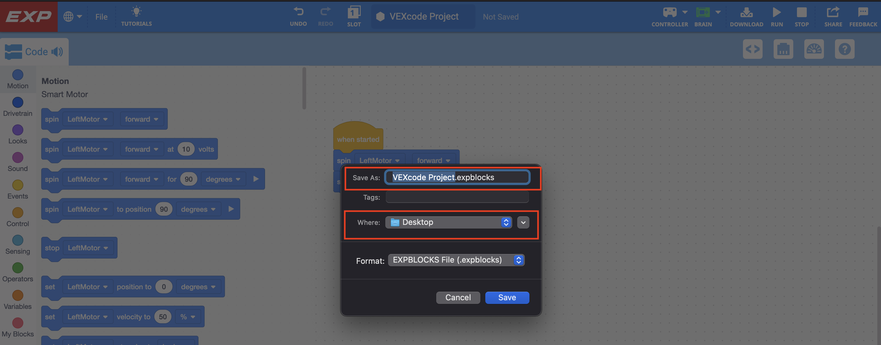Click the Controller gamepad icon

[669, 12]
